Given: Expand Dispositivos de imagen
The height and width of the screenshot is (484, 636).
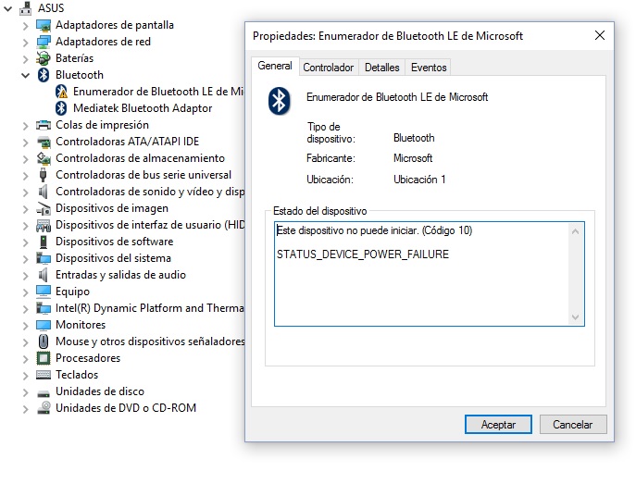Looking at the screenshot, I should click(x=25, y=209).
